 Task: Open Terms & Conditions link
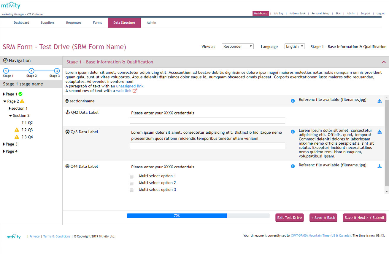[57, 237]
